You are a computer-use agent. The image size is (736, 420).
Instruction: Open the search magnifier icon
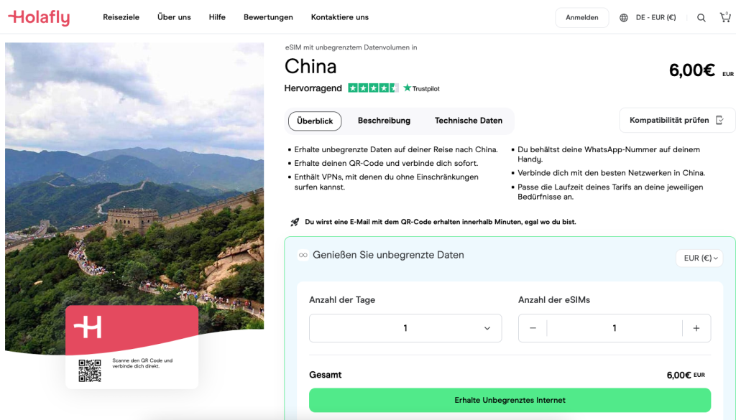click(x=701, y=18)
